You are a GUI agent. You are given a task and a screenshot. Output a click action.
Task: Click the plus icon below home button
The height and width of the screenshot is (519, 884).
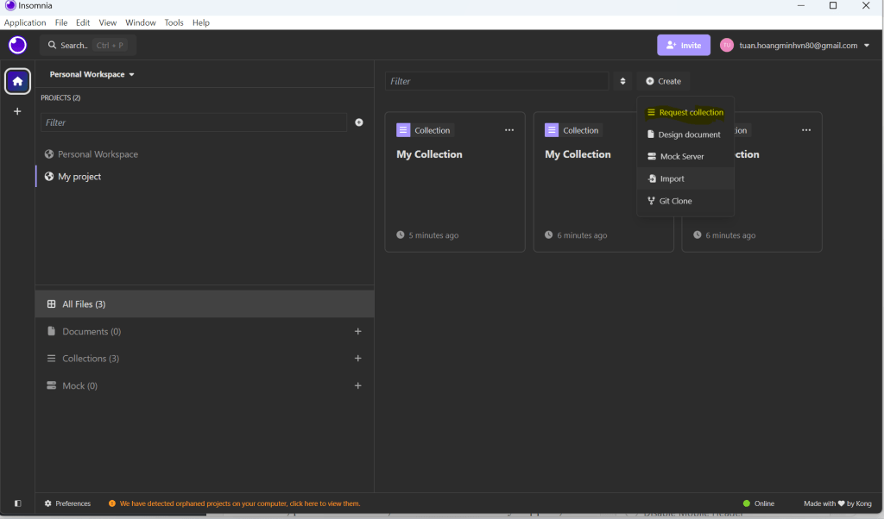coord(17,111)
